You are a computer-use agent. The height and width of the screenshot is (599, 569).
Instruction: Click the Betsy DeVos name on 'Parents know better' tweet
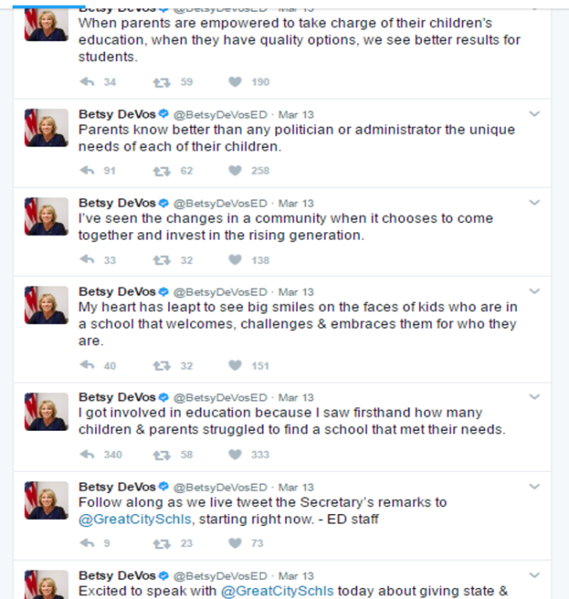pyautogui.click(x=117, y=114)
